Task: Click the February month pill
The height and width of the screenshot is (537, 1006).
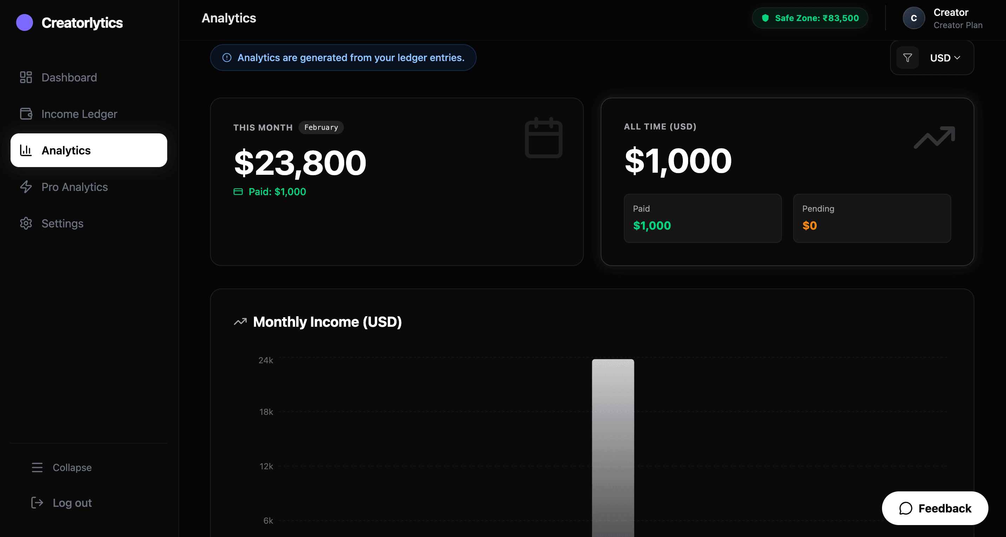Action: point(321,127)
